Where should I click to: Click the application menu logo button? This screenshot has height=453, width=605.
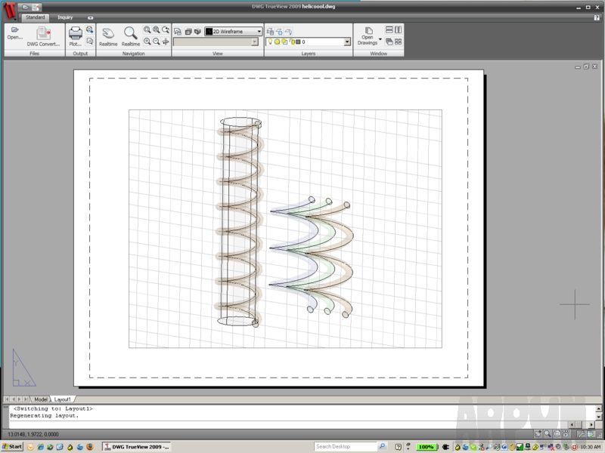pyautogui.click(x=8, y=11)
